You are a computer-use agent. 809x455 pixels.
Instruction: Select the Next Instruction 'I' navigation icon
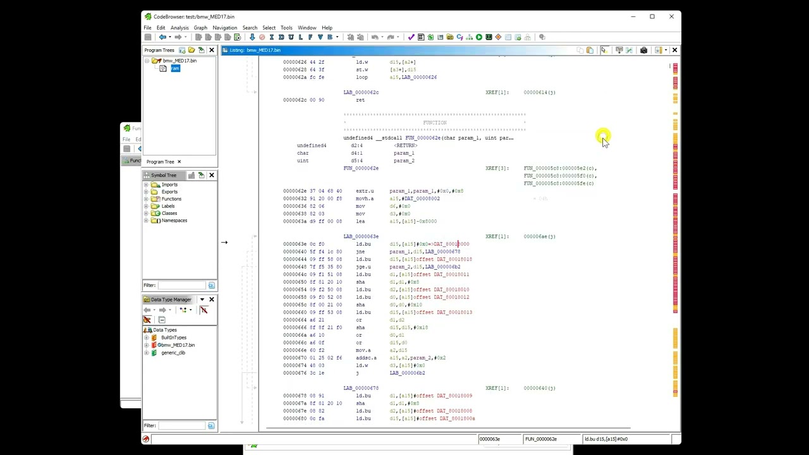pos(272,37)
